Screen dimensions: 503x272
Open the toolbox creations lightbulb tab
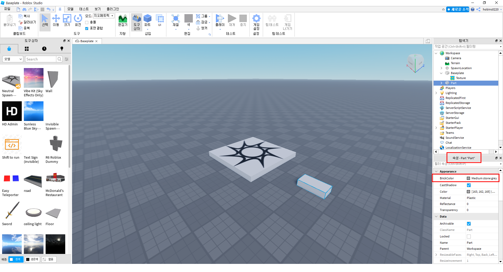click(62, 49)
